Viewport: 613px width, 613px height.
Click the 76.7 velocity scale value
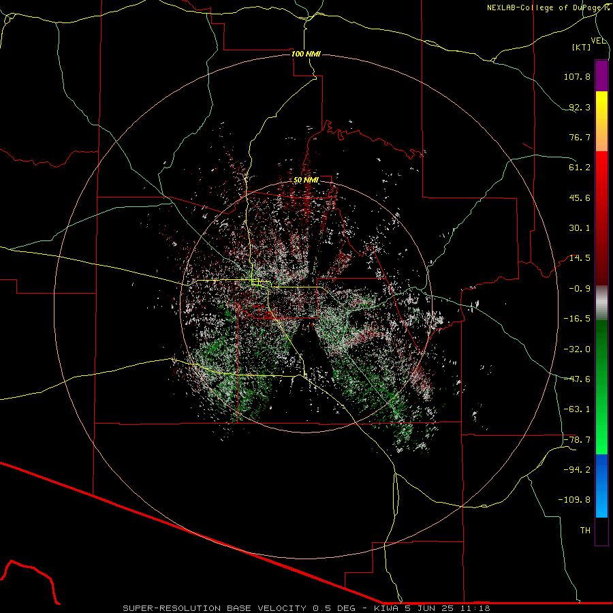[580, 137]
